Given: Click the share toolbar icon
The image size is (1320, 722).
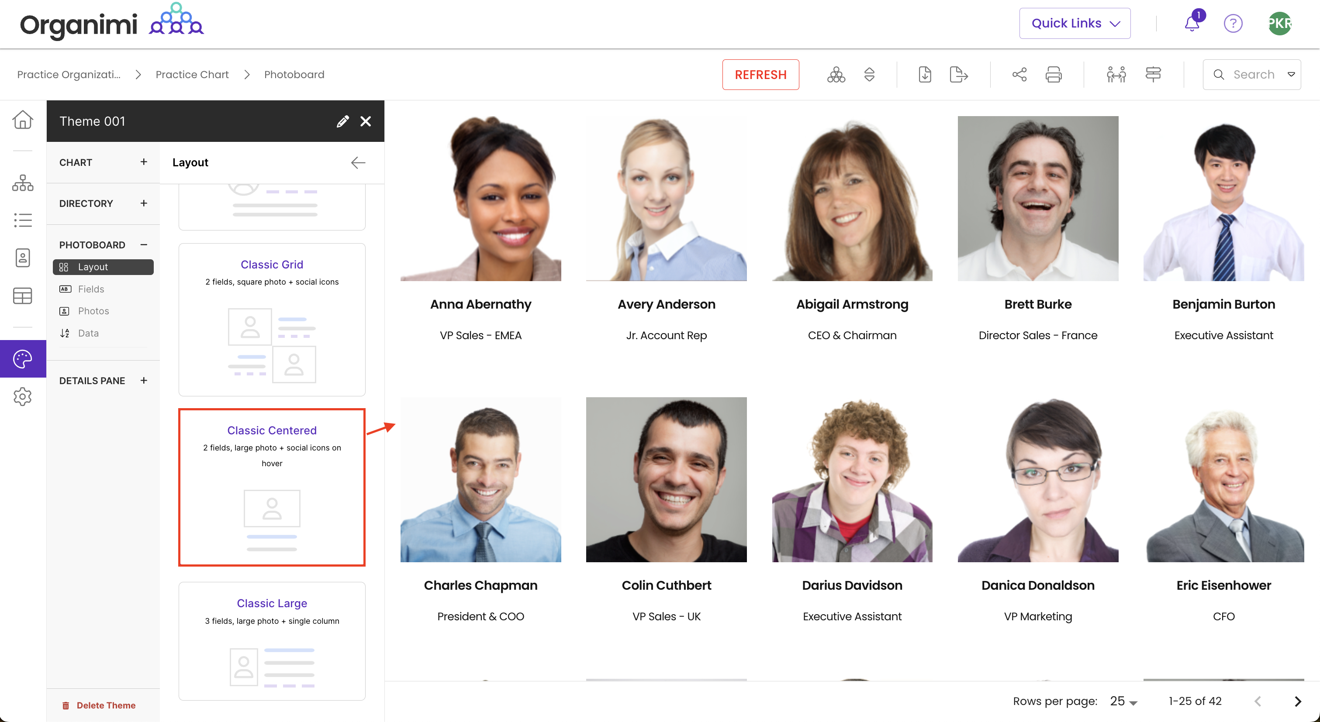Looking at the screenshot, I should click(x=1019, y=75).
